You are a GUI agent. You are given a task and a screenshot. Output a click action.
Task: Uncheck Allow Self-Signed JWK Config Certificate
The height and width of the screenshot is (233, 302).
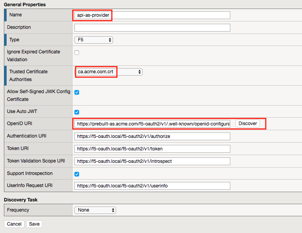[77, 92]
